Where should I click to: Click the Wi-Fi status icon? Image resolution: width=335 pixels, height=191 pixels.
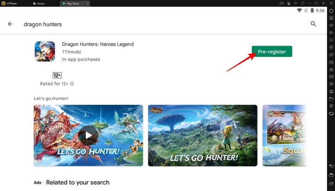[x=299, y=10]
